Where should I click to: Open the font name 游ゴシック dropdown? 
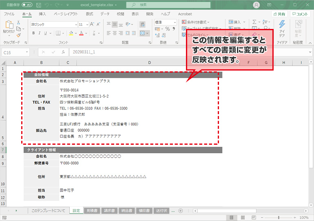point(76,24)
